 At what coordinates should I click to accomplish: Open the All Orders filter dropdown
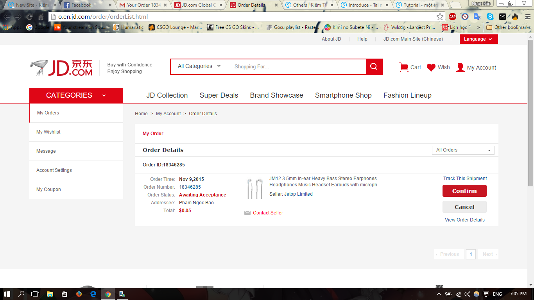463,150
